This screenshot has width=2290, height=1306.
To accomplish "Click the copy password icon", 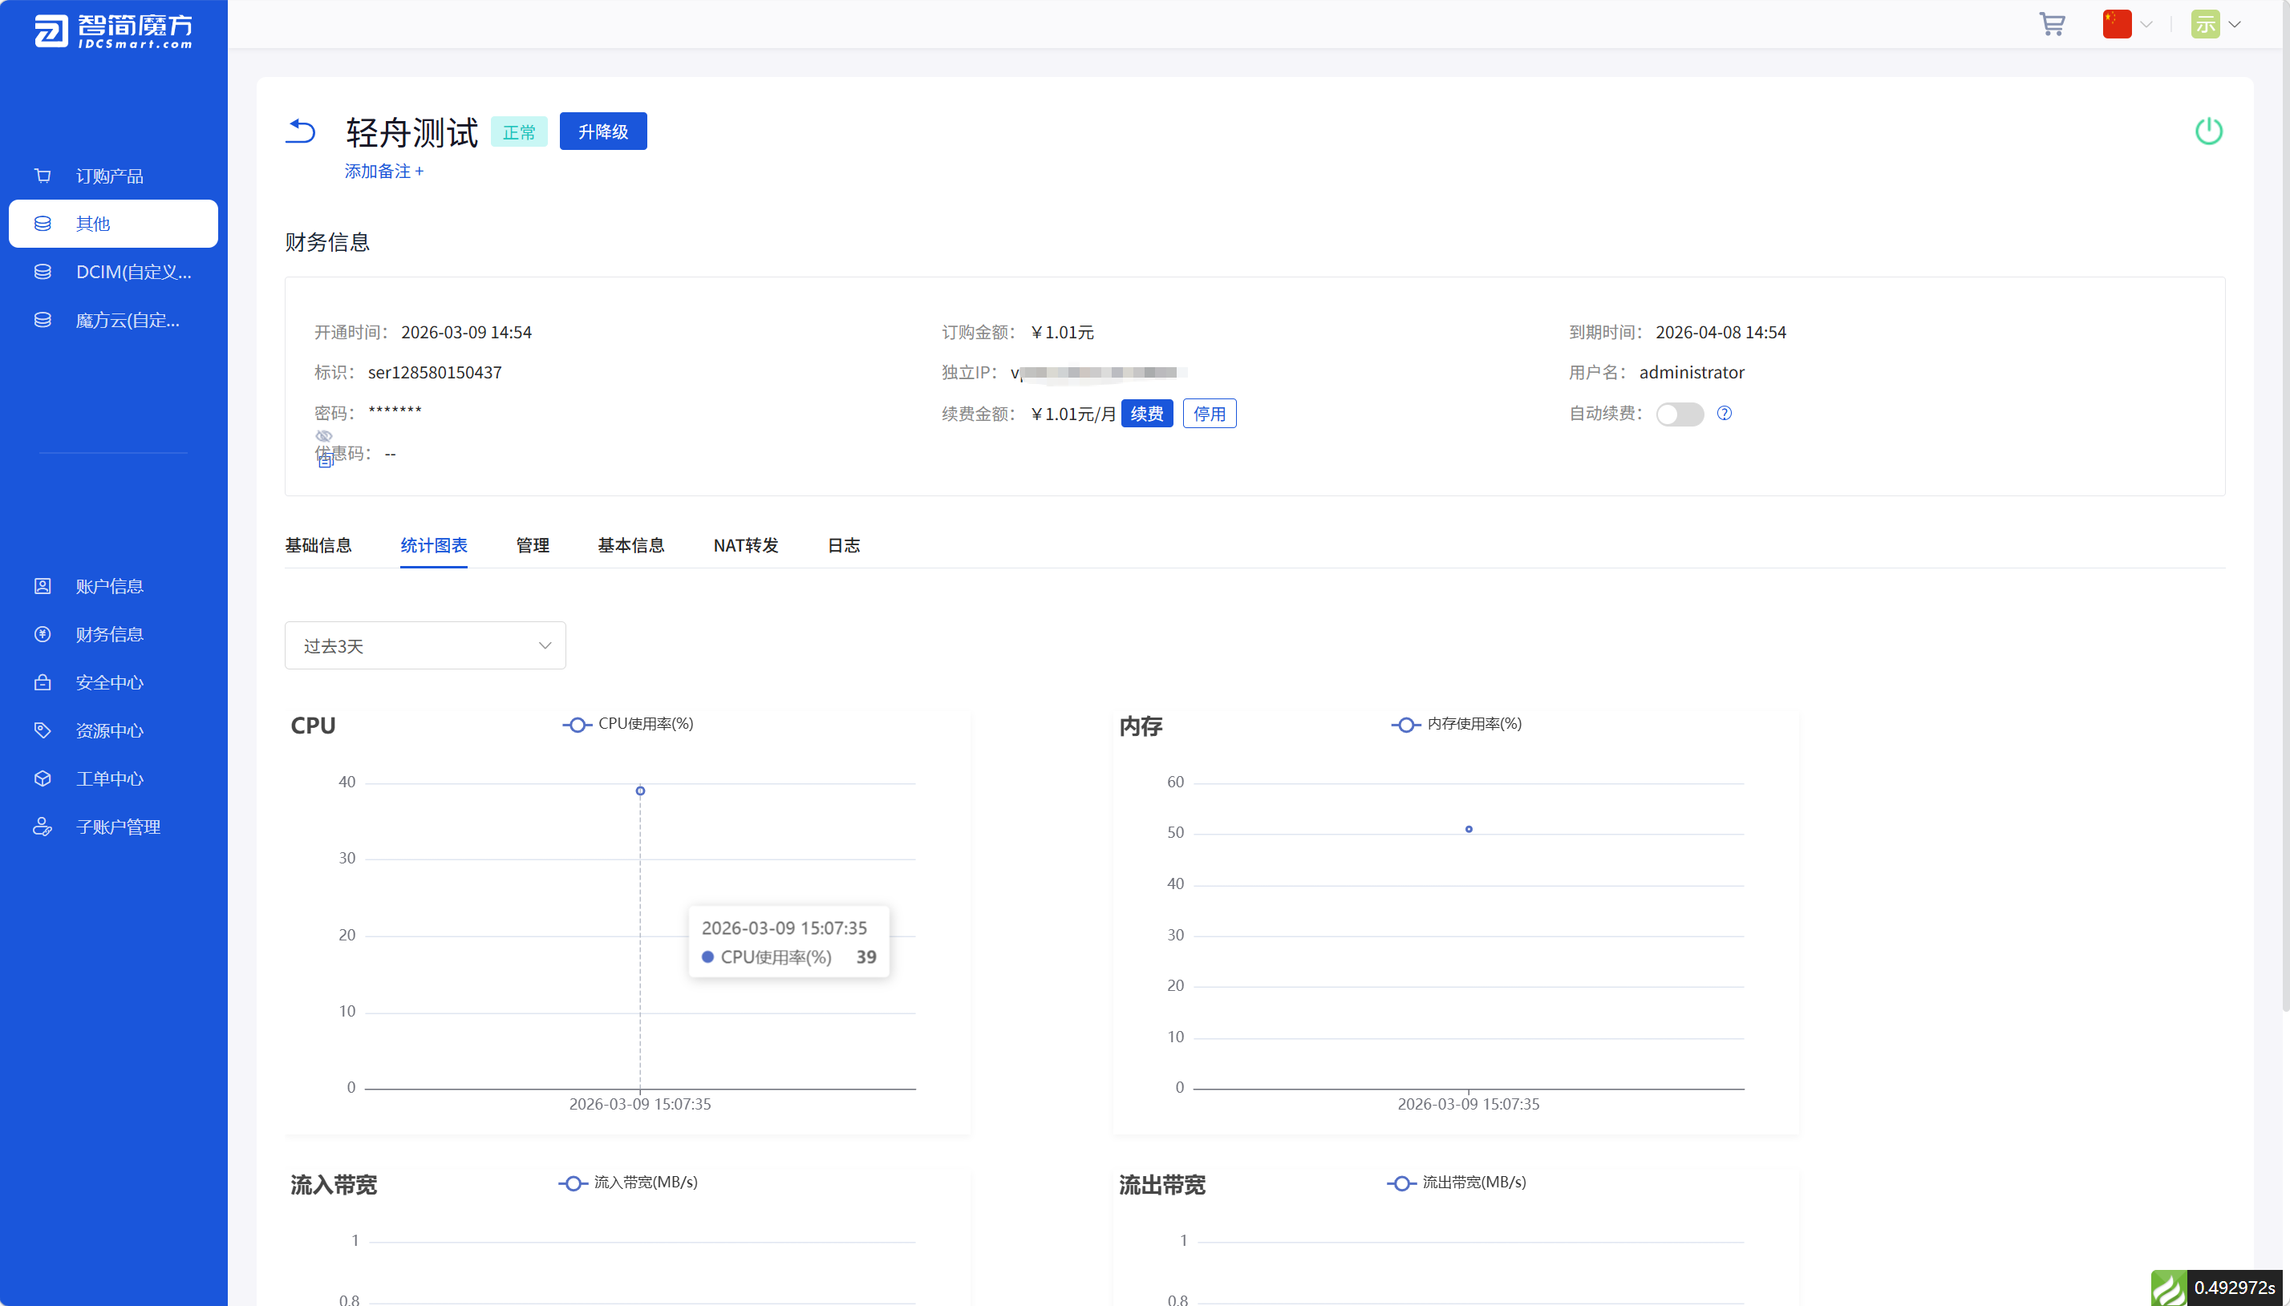I will tap(325, 461).
